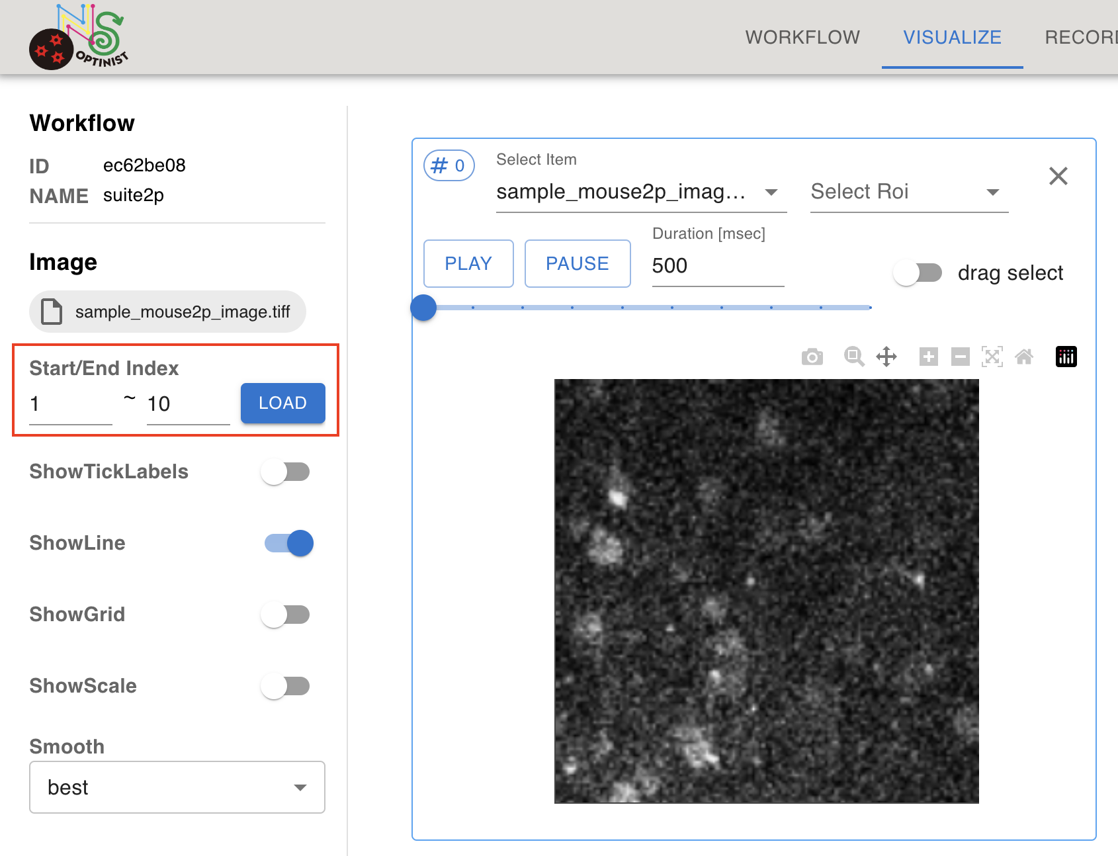Close the #0 visualization panel
The height and width of the screenshot is (856, 1118).
(x=1058, y=176)
